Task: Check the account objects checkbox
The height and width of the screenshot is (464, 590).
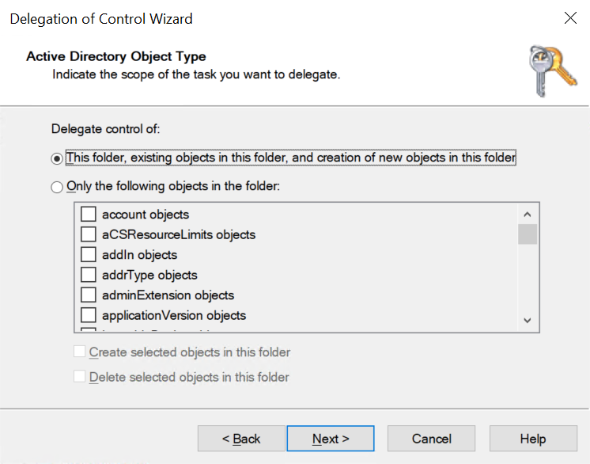Action: click(x=89, y=215)
